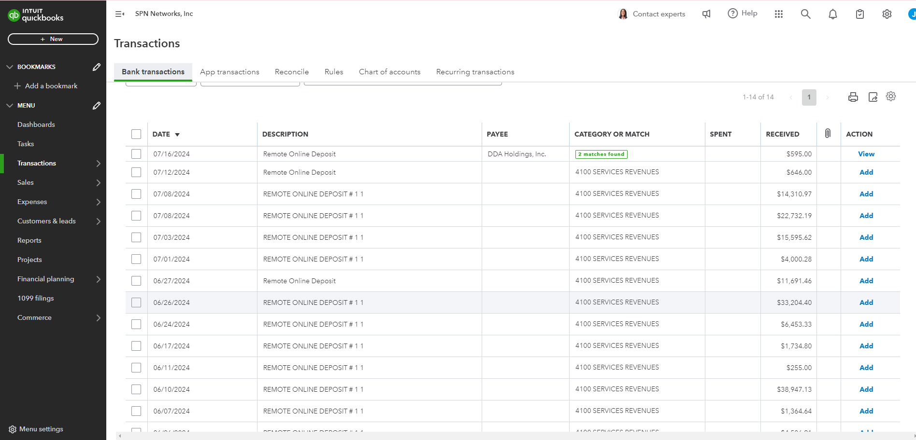Expand the Commerce submenu arrow
The height and width of the screenshot is (440, 916).
click(x=99, y=318)
